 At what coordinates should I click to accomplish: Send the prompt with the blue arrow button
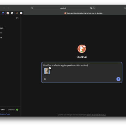pos(118,79)
